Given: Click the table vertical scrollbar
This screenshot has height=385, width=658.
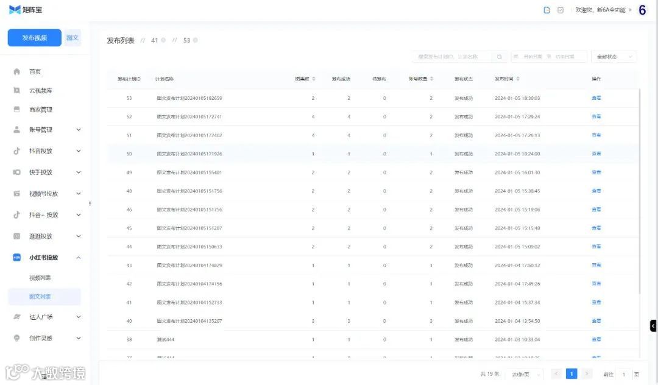Looking at the screenshot, I should pos(640,191).
